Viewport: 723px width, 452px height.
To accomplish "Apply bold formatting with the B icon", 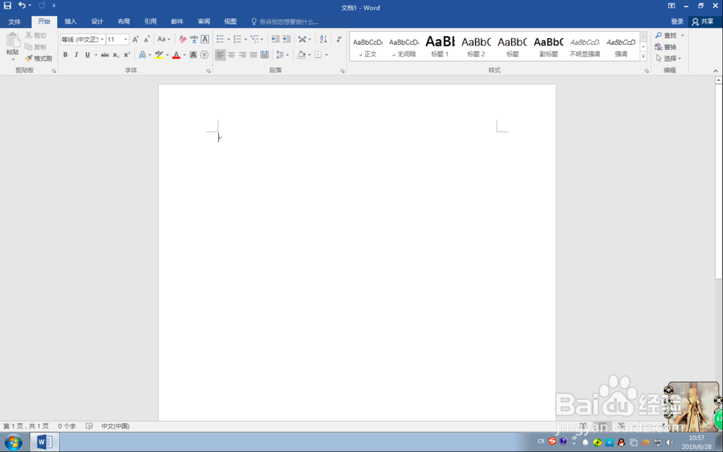I will [x=65, y=54].
